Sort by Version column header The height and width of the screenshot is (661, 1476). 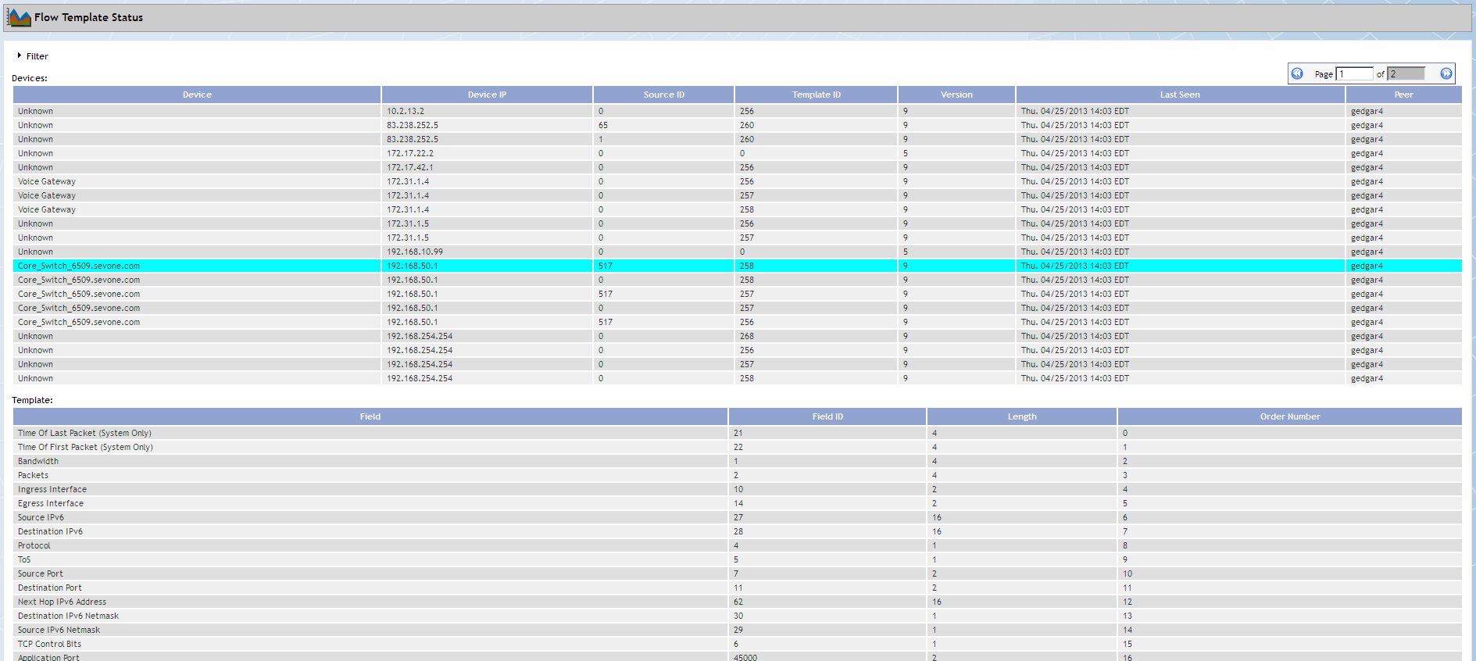point(956,95)
